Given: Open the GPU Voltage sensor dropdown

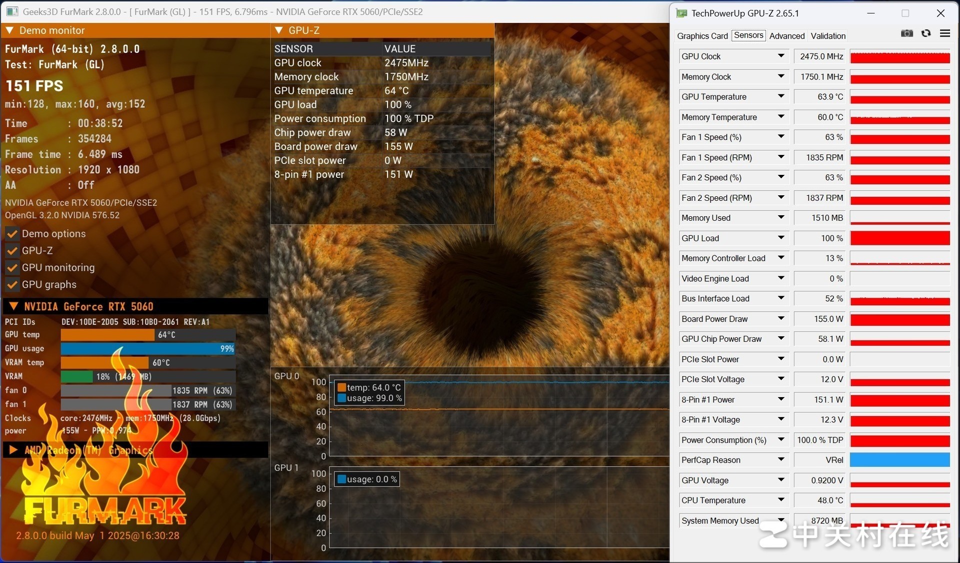Looking at the screenshot, I should click(780, 480).
